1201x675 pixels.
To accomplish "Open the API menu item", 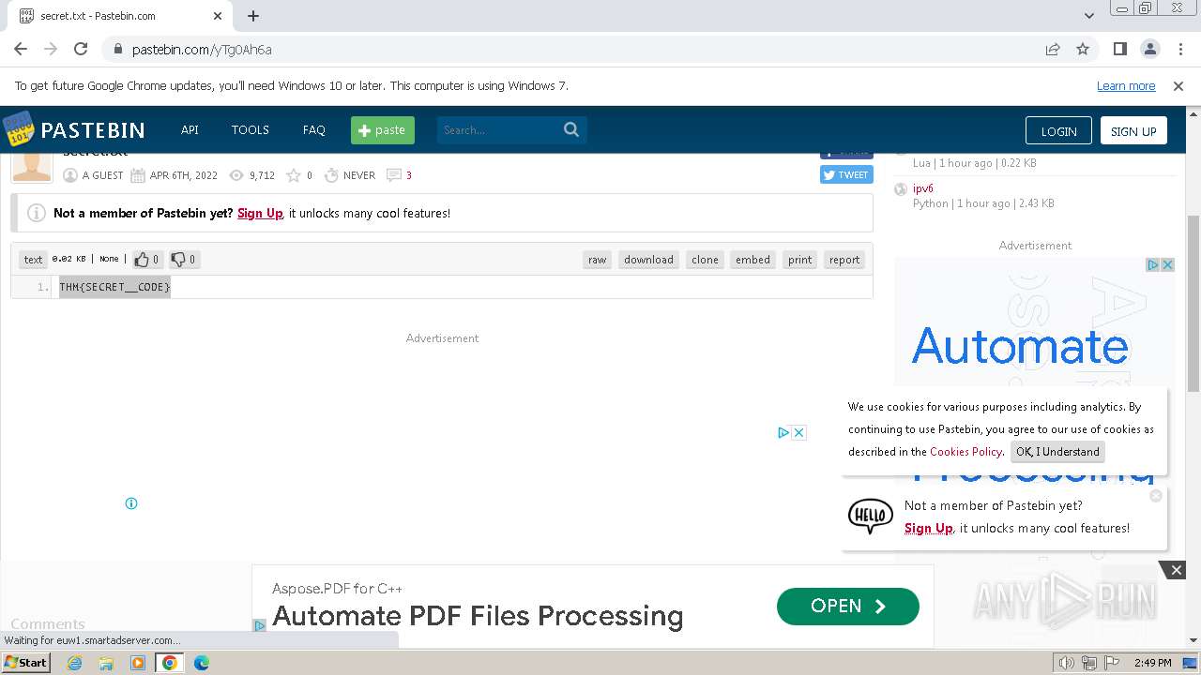I will click(x=190, y=129).
